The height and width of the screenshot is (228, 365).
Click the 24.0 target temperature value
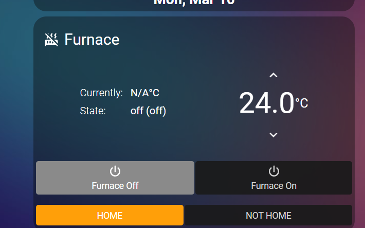(x=266, y=103)
